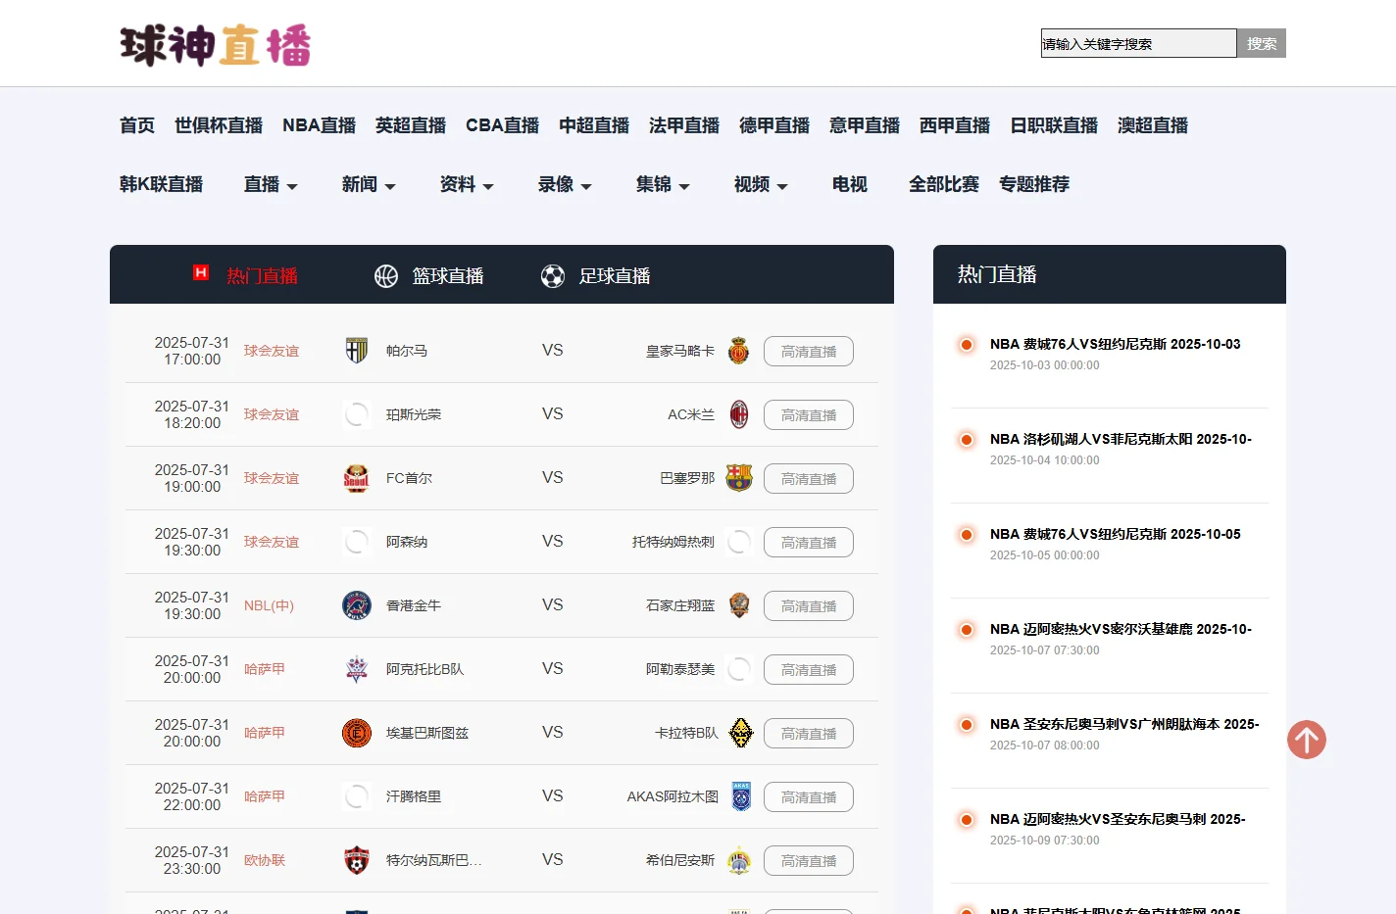Open 专题推荐 navigation item

(x=1034, y=184)
